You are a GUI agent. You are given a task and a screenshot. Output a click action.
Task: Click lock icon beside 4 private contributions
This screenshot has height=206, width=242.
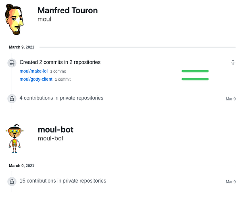12,98
